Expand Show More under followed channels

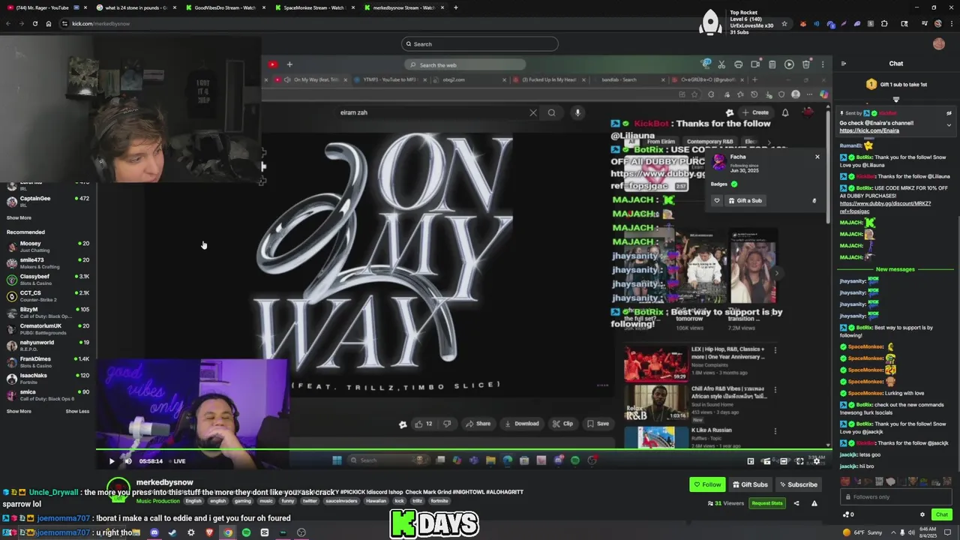(19, 217)
